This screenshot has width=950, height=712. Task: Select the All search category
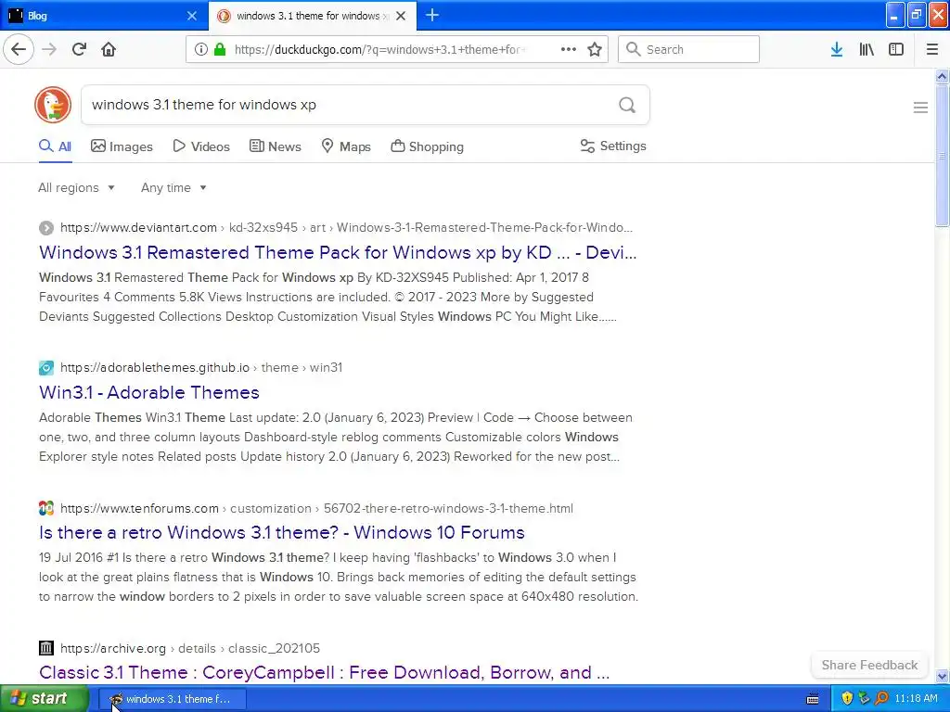pyautogui.click(x=55, y=146)
